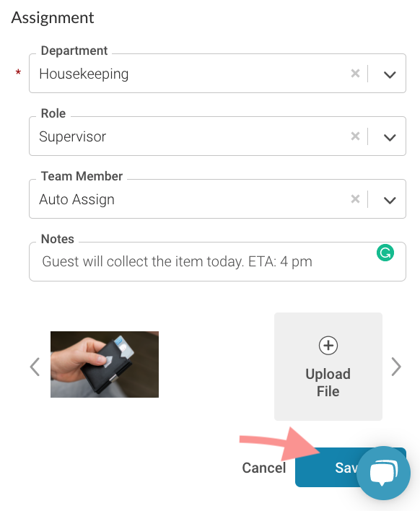The image size is (420, 511).
Task: Go to previous attachment with left arrow
Action: tap(35, 367)
